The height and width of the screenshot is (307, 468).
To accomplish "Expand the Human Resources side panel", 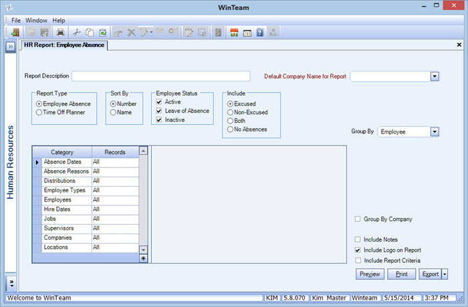I will (11, 47).
